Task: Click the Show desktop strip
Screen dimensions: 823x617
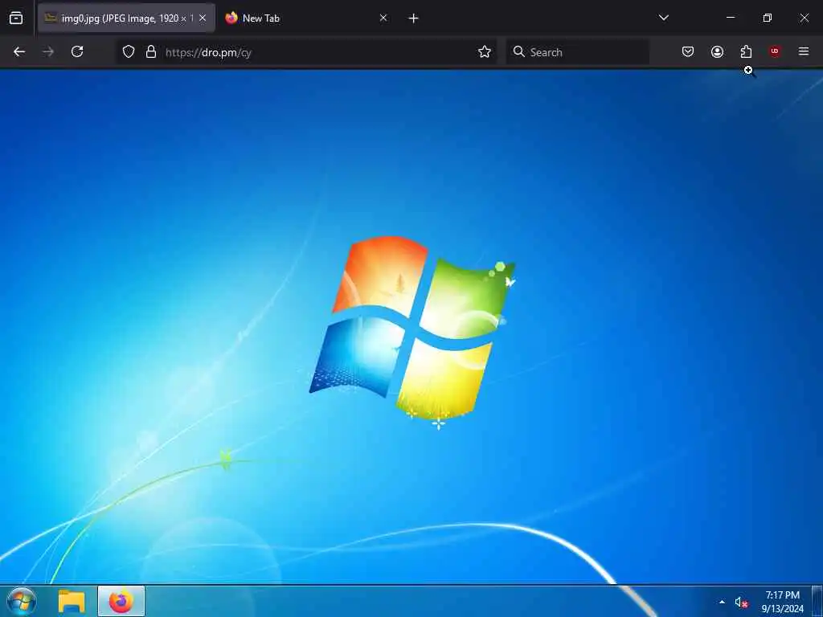Action: pos(817,601)
